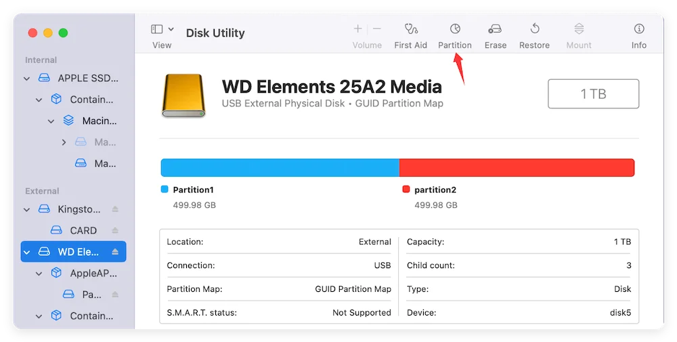Collapse the Macin... volume group
The height and width of the screenshot is (342, 677).
51,121
